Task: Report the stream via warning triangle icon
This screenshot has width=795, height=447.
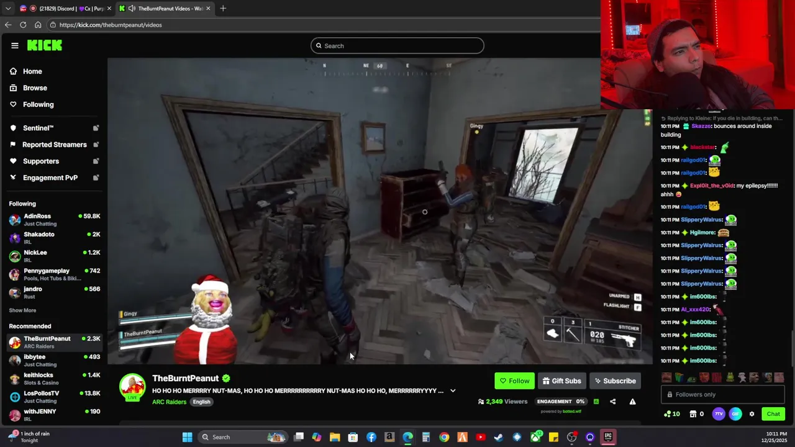Action: (632, 402)
